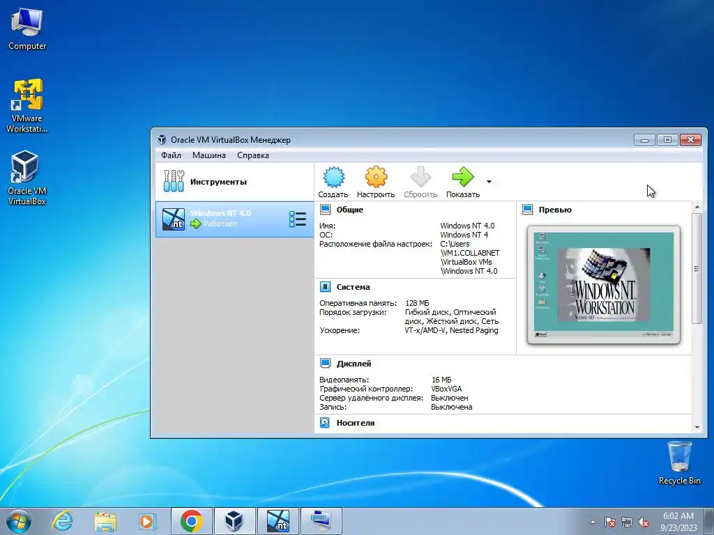Click the green Показать arrow icon
Screen dimensions: 714x535
[x=463, y=177]
